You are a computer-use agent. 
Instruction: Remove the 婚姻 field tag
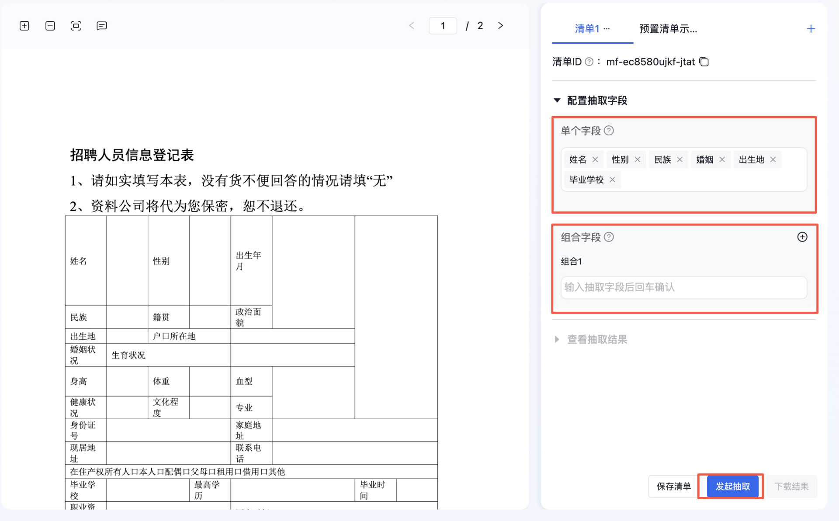722,160
